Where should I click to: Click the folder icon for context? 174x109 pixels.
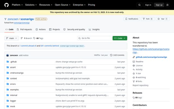[8, 78]
